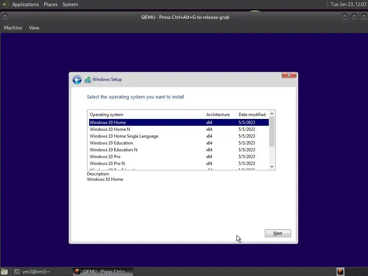Click the list scrollbar down arrow
The image size is (368, 276).
pos(272,167)
